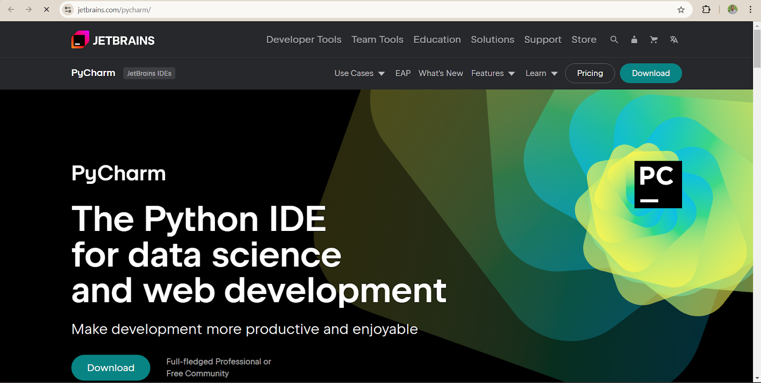Screen dimensions: 761x383
Task: Open the Team Tools menu
Action: point(378,39)
